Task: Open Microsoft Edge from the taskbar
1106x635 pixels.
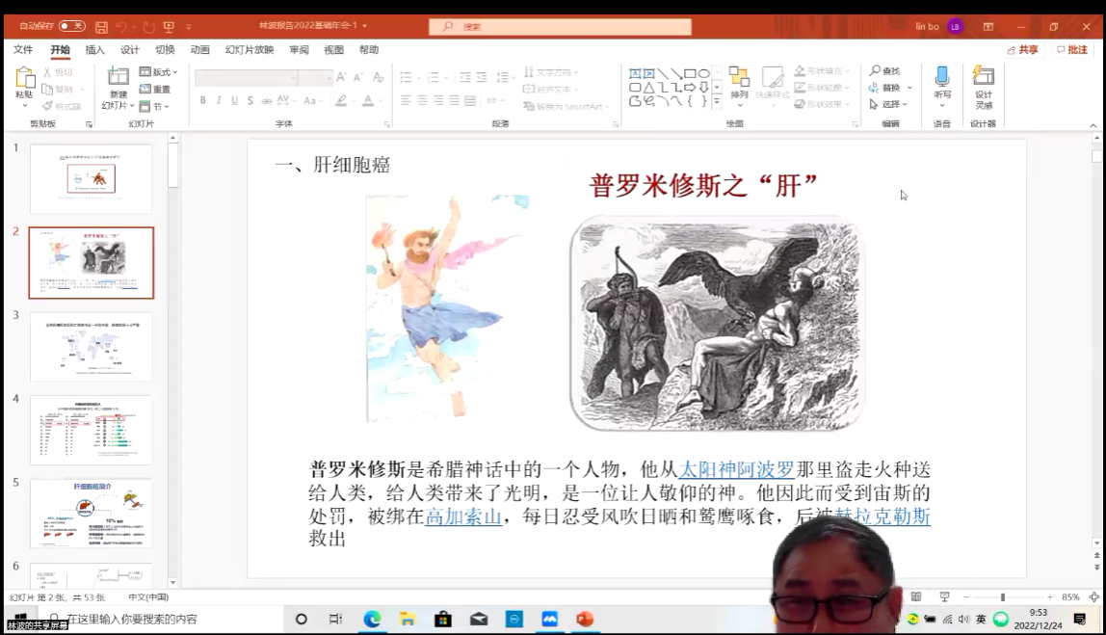Action: [x=372, y=620]
